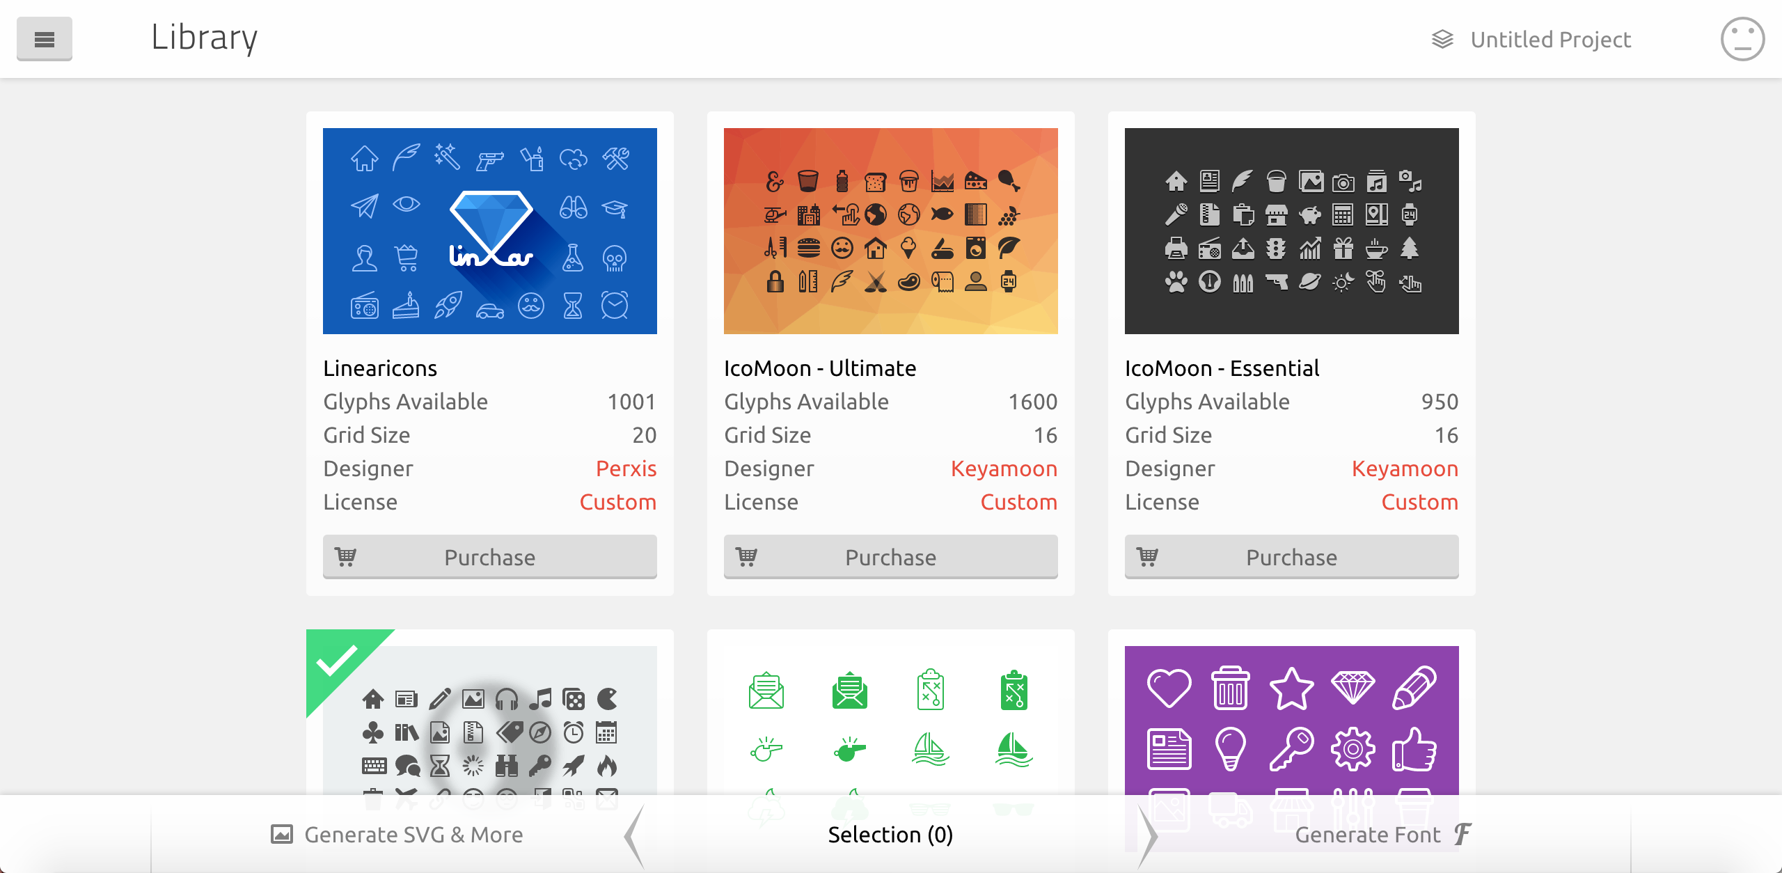Click the layers icon beside Untitled Project

tap(1442, 39)
